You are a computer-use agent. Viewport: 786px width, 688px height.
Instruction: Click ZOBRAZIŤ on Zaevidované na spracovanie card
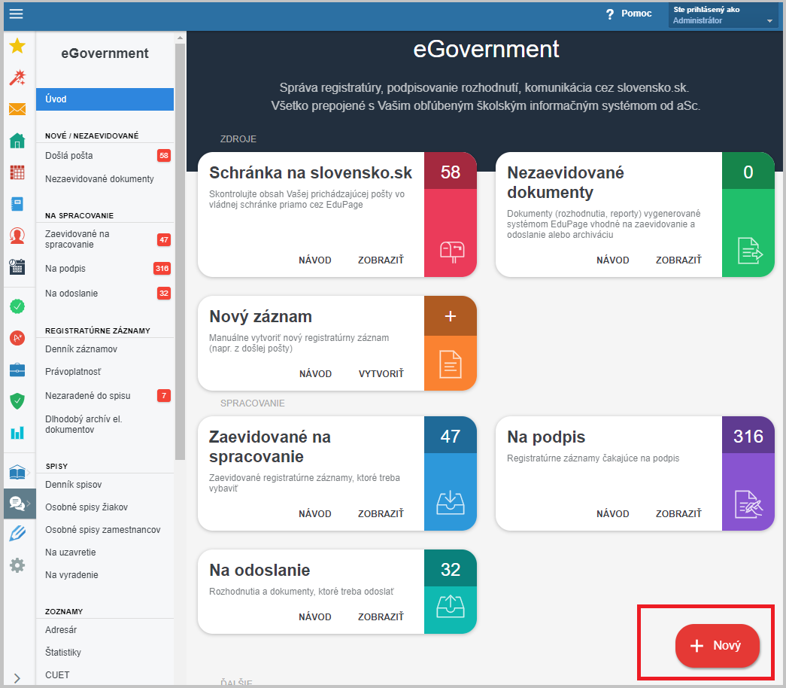pos(381,514)
